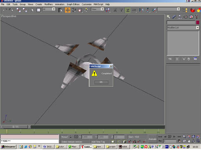Screen dimensions: 201x150
Task: Activate the Select and Scale tool
Action: coord(80,10)
